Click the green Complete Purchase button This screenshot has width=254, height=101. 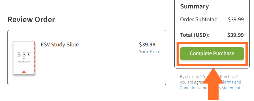point(212,54)
